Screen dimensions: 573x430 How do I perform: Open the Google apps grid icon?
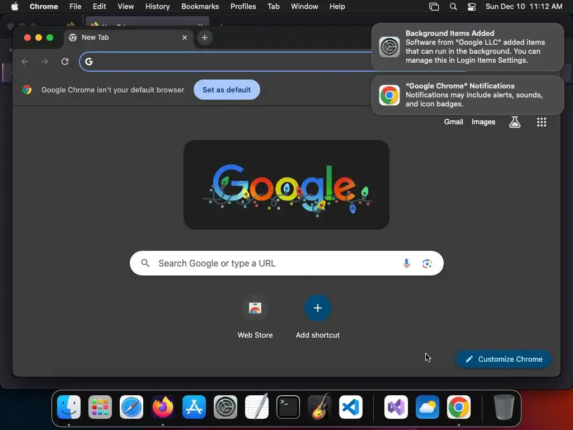(542, 121)
